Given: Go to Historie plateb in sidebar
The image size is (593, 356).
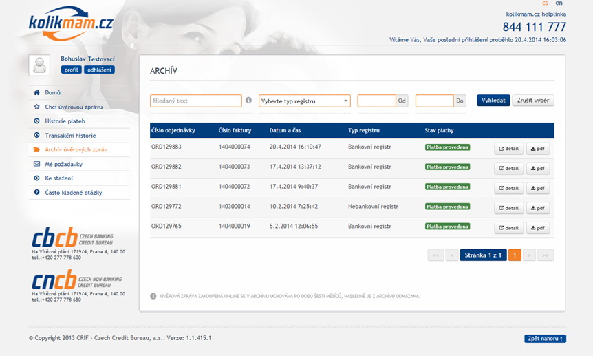Looking at the screenshot, I should tap(65, 121).
